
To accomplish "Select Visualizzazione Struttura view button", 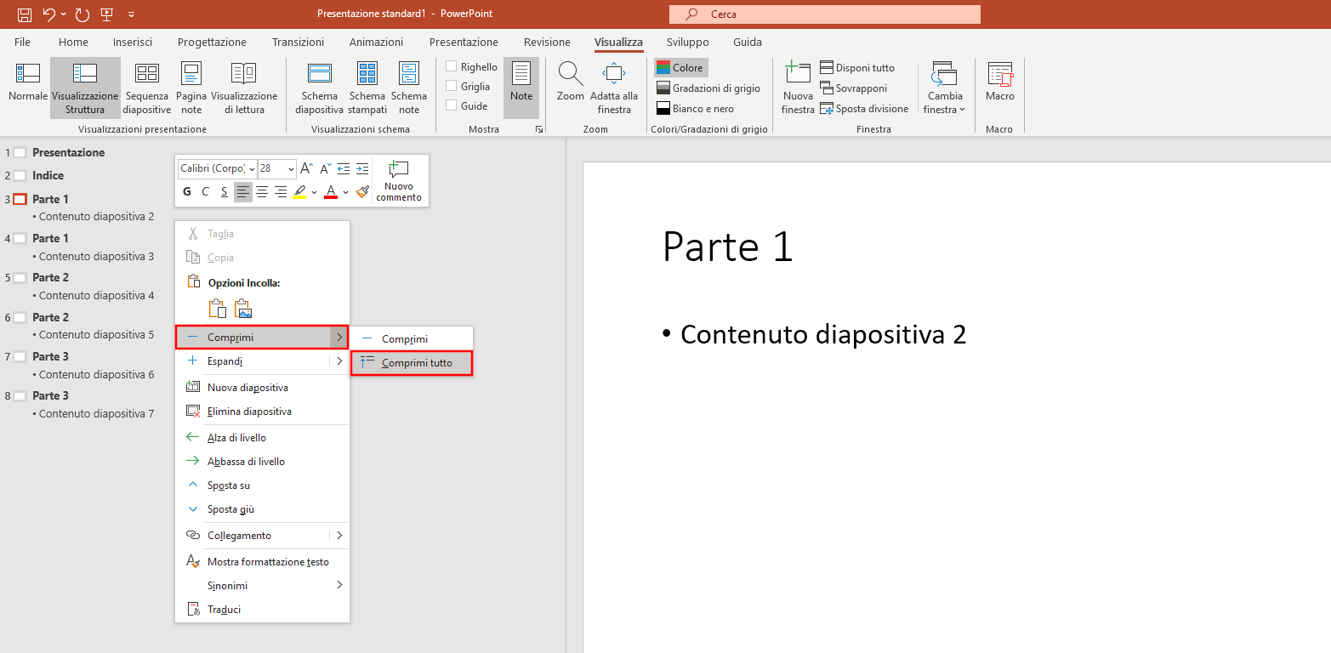I will (x=85, y=88).
